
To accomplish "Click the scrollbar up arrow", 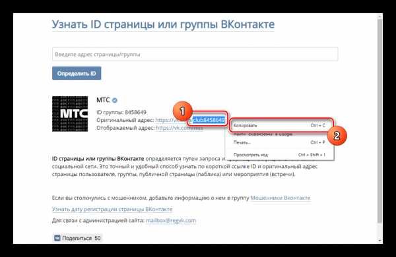I will 380,16.
